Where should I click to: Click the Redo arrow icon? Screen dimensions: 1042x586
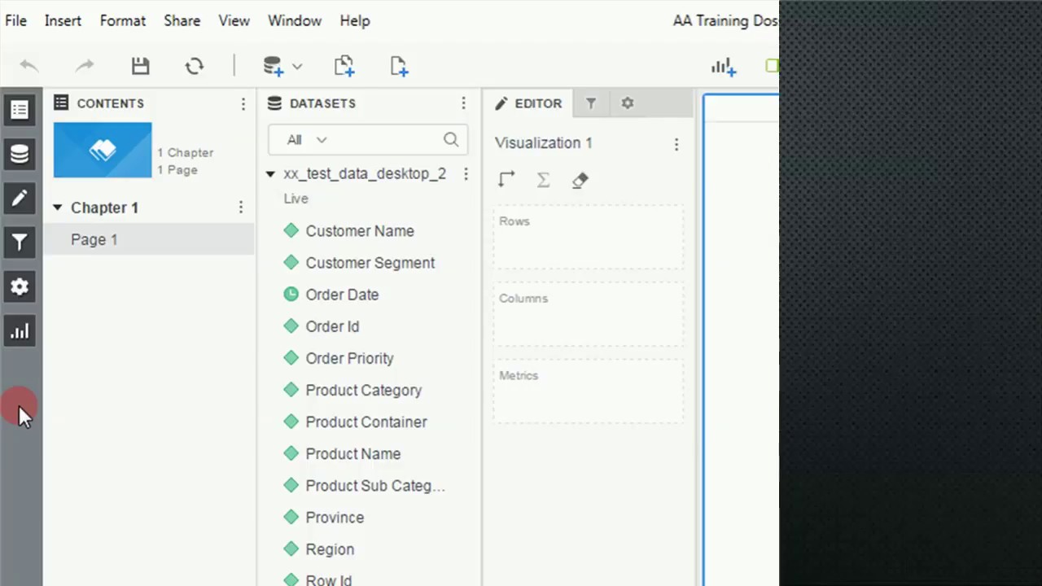pos(85,66)
